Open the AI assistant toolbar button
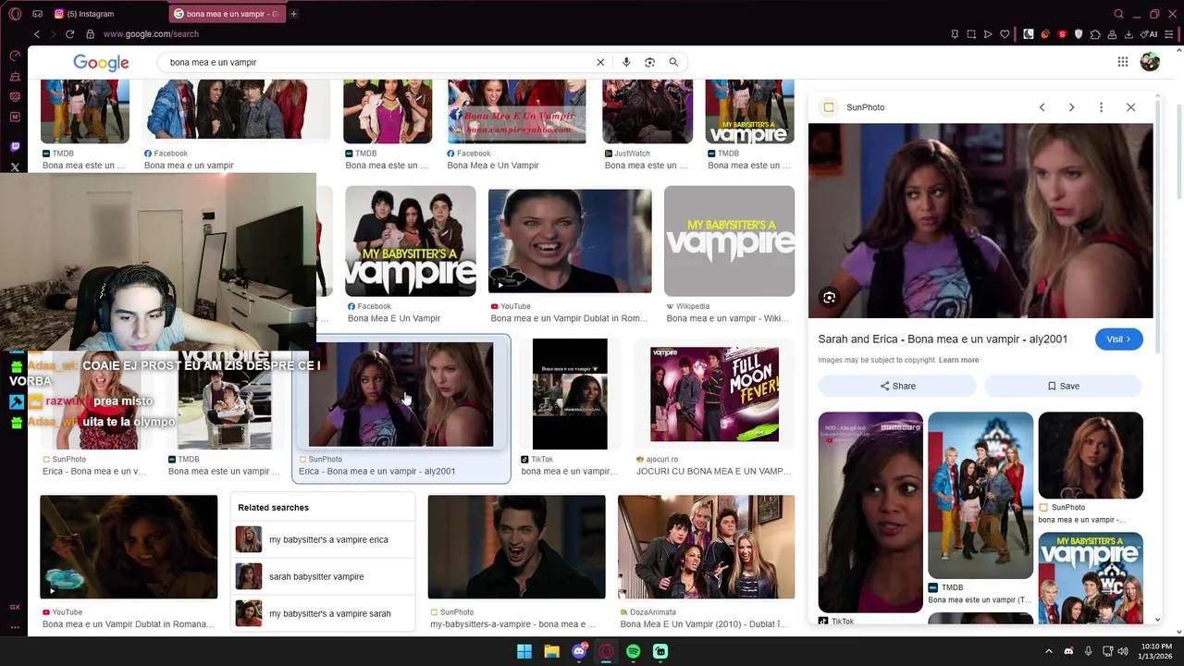This screenshot has height=666, width=1184. tap(1150, 34)
